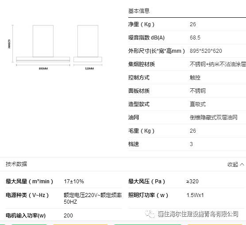Click the 照明灯功率（w） value 1.5Wx1
Image resolution: width=246 pixels, height=225 pixels.
coord(195,195)
